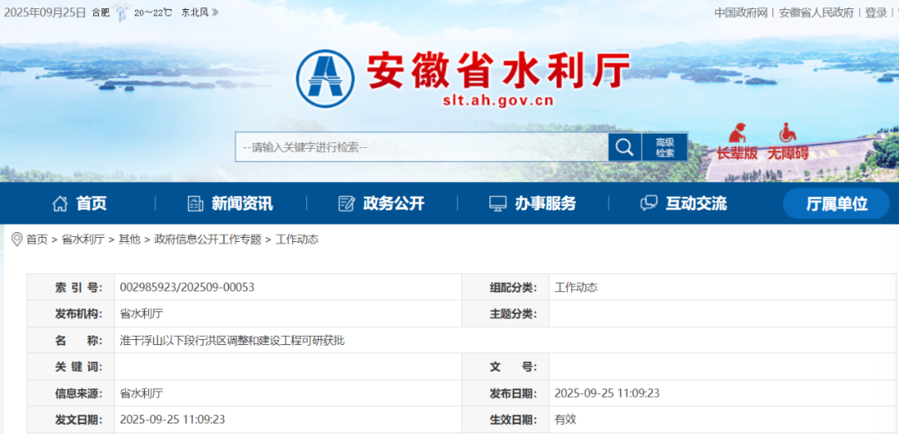The height and width of the screenshot is (434, 899).
Task: Open the 新闻资讯 navigation menu
Action: pos(230,204)
